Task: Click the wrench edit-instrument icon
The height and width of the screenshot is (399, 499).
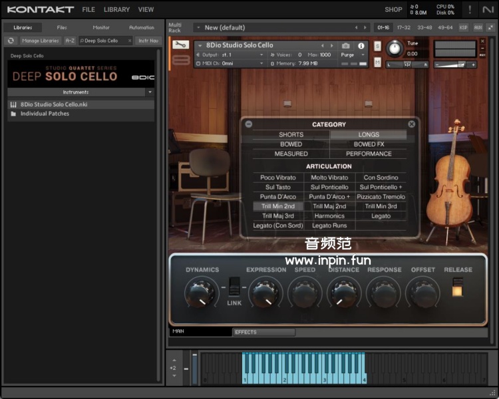Action: 180,45
